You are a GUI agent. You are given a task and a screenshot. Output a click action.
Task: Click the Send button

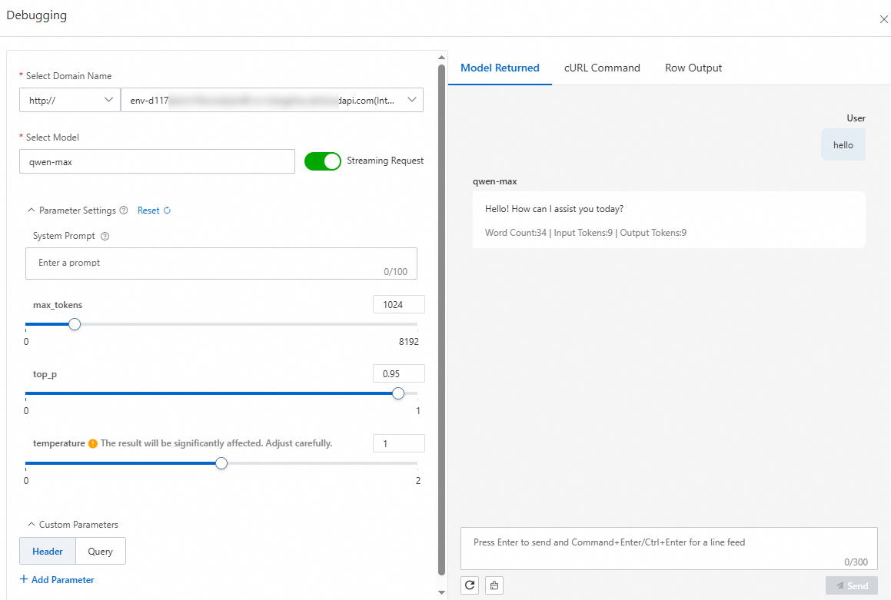point(852,585)
